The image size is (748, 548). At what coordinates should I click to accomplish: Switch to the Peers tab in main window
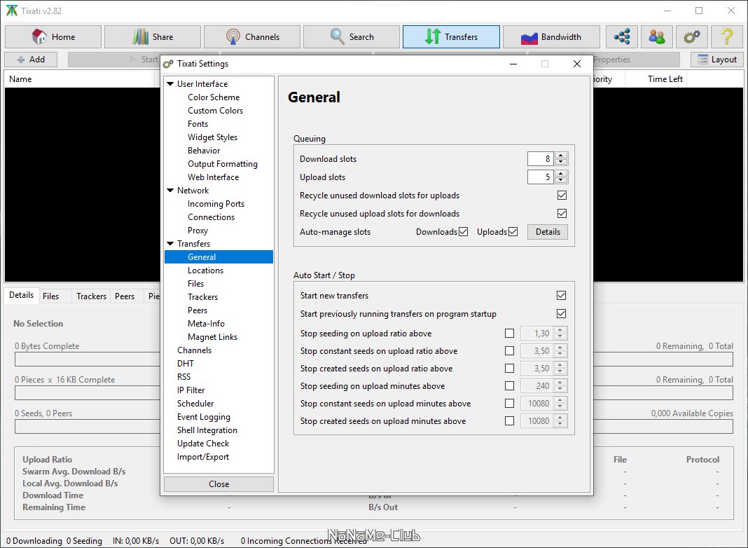pyautogui.click(x=125, y=296)
